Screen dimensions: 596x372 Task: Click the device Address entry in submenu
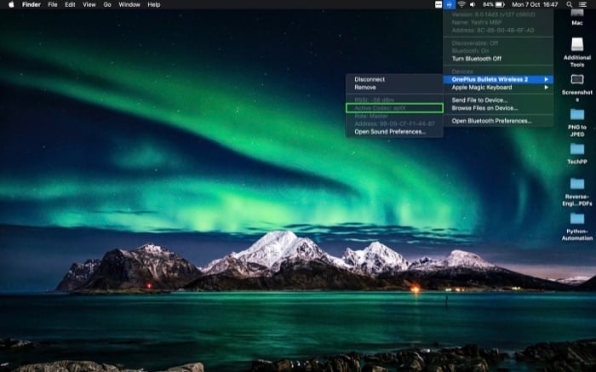tap(394, 124)
